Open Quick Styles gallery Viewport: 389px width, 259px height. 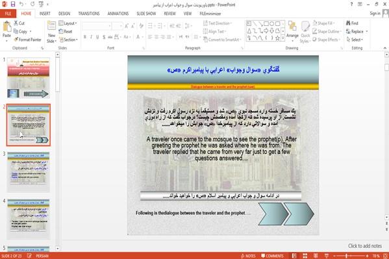coord(305,32)
